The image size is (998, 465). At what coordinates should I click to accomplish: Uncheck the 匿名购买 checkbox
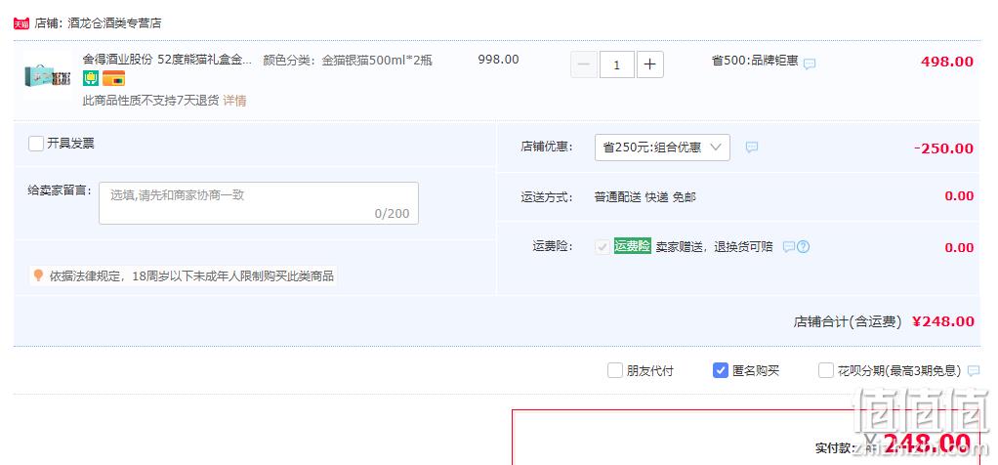(x=721, y=370)
